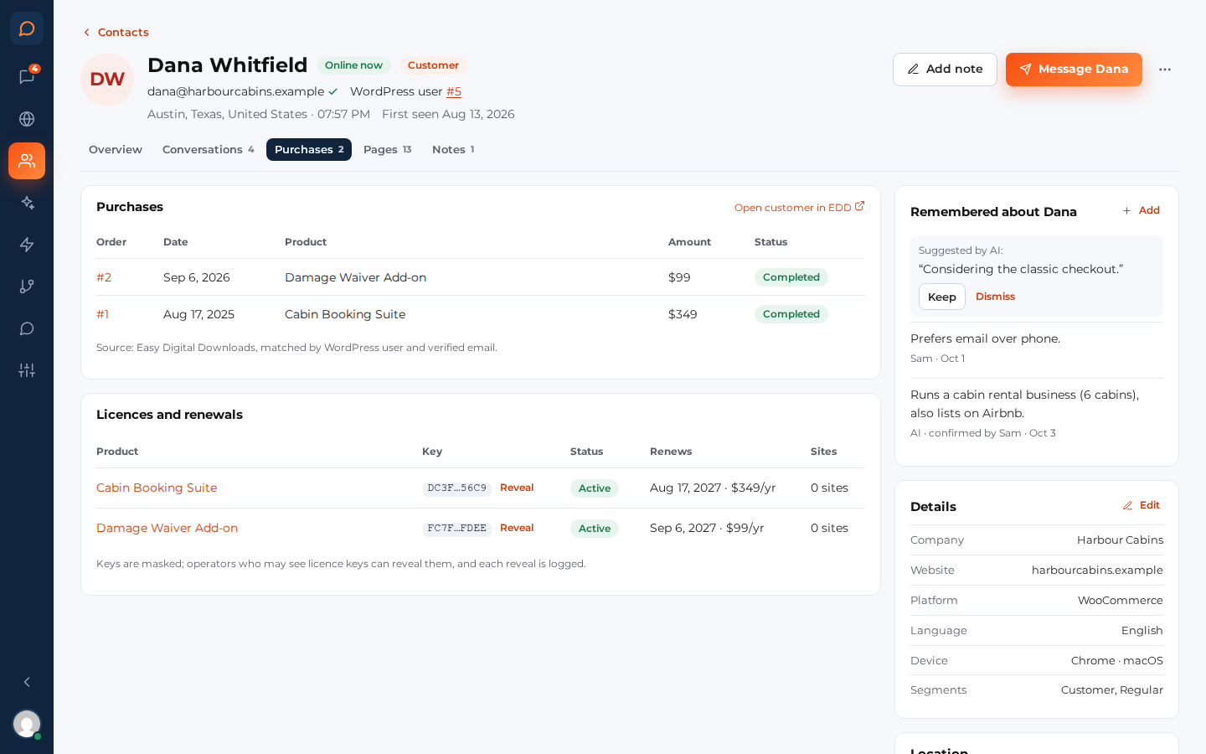
Task: Edit the Details panel
Action: point(1142,505)
